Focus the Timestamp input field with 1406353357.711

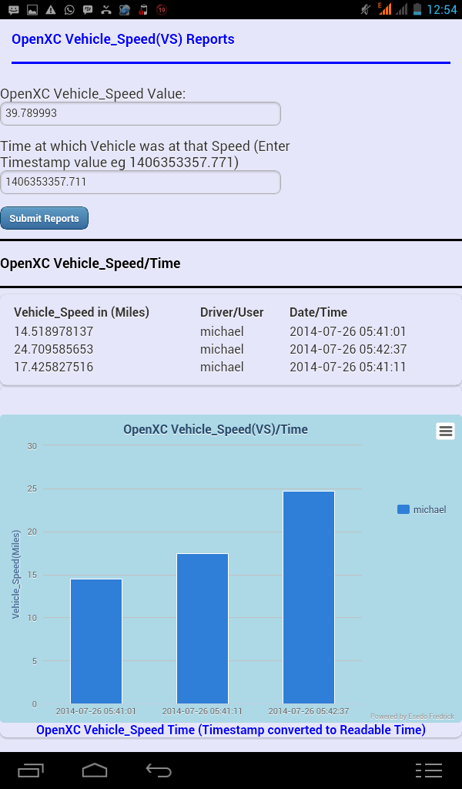(x=140, y=182)
